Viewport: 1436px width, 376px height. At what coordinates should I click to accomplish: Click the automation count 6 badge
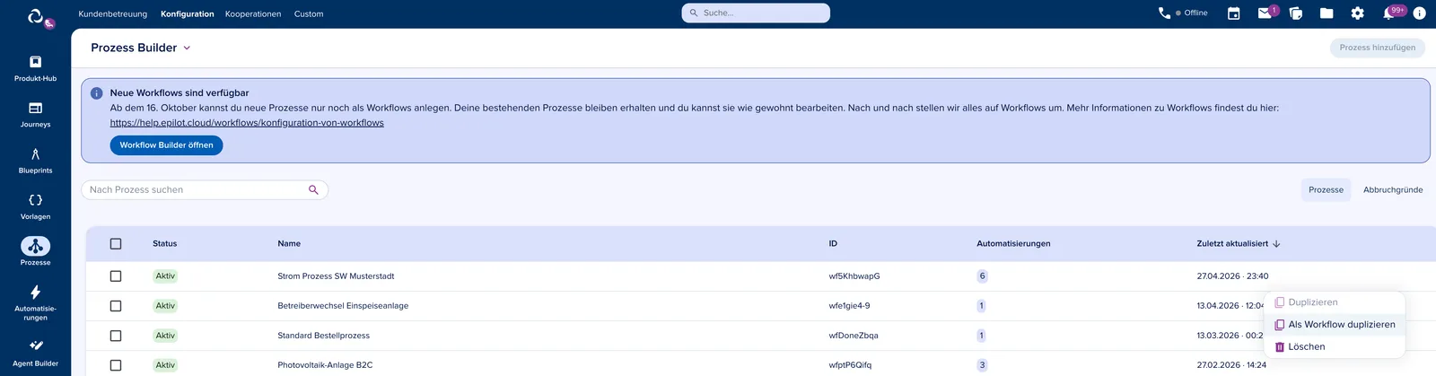click(982, 276)
